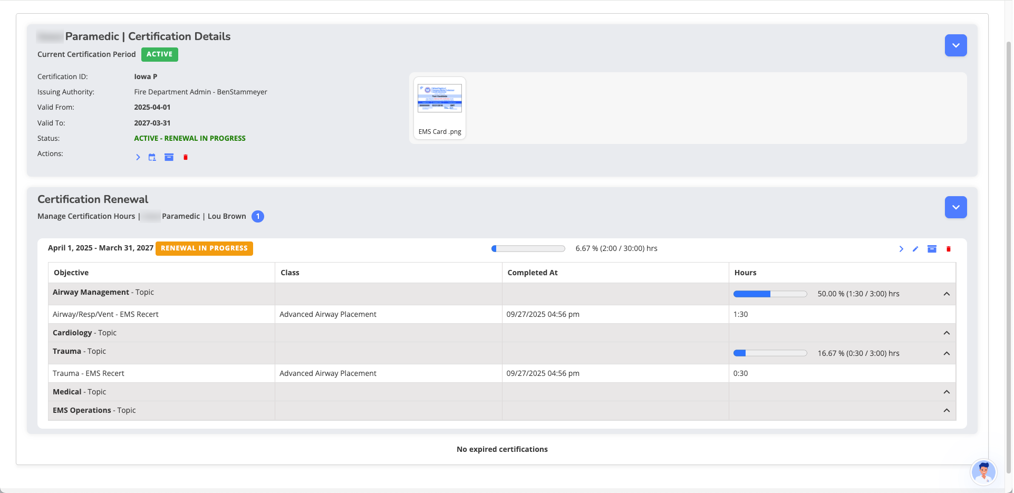The image size is (1014, 493).
Task: Click the overall renewal hours progress bar
Action: [x=528, y=248]
